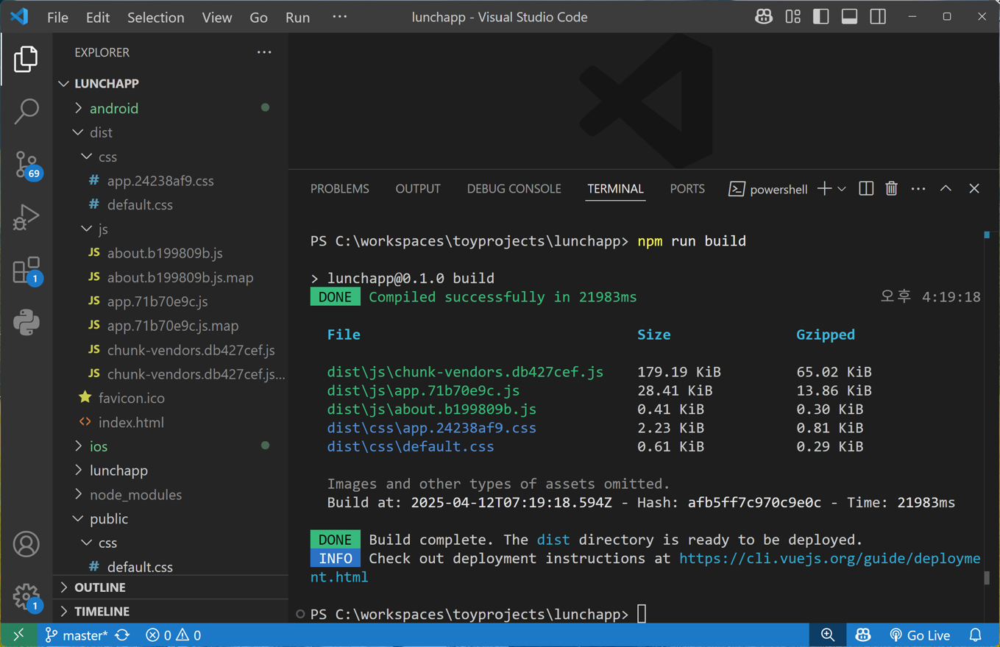Open Run and Debug view
Image resolution: width=1000 pixels, height=647 pixels.
[x=26, y=218]
